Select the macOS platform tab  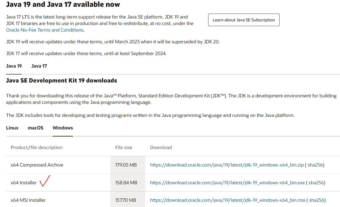[x=36, y=128]
